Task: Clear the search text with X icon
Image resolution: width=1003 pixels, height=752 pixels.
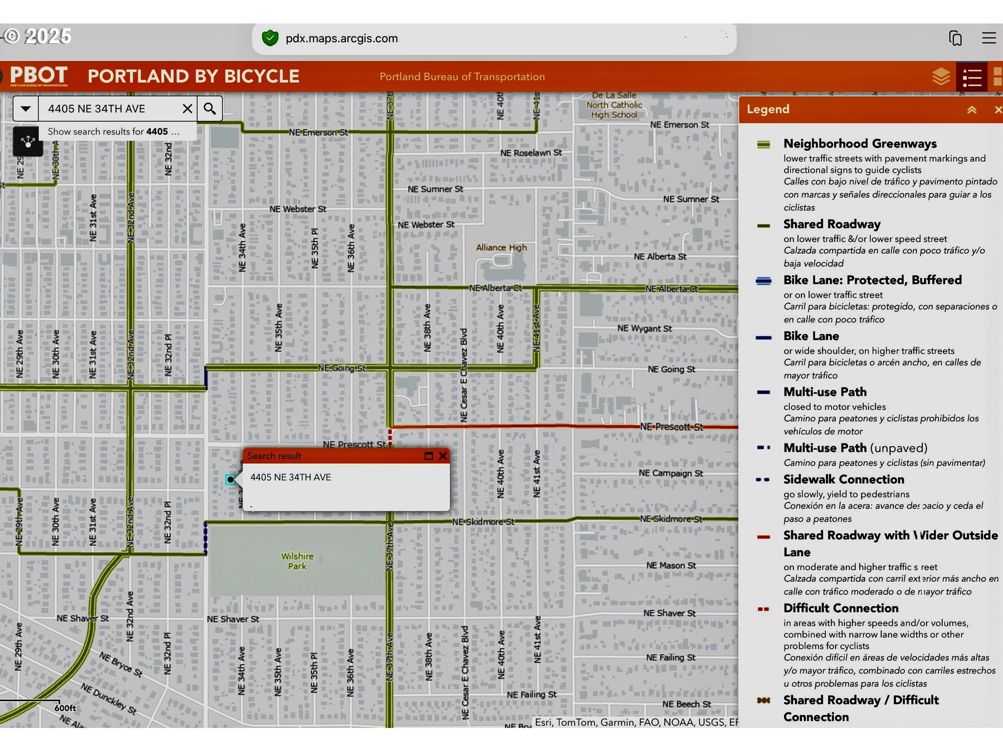Action: [x=187, y=109]
